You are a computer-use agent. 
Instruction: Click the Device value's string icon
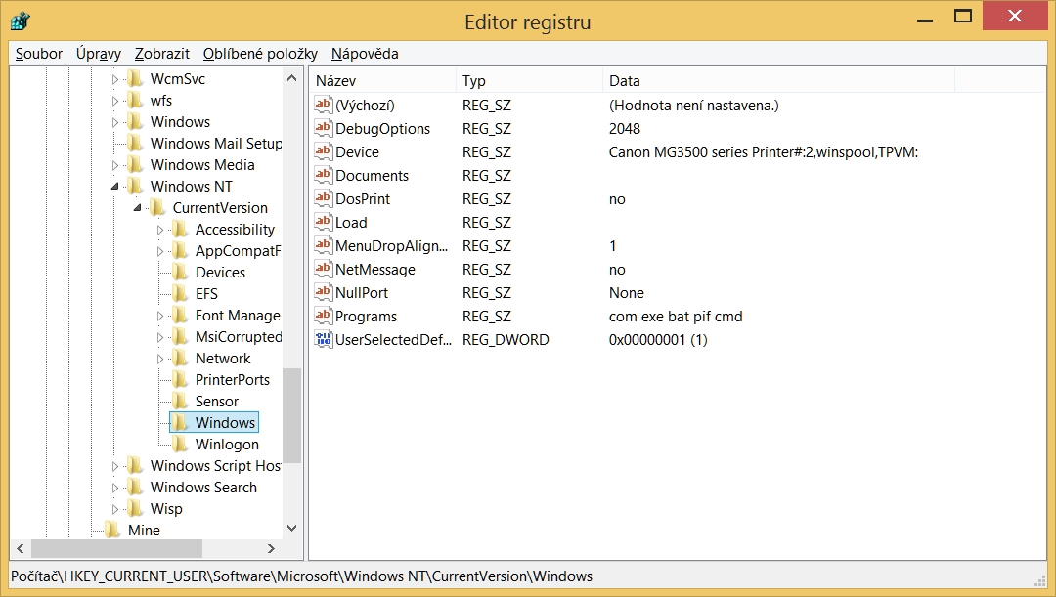click(x=324, y=151)
